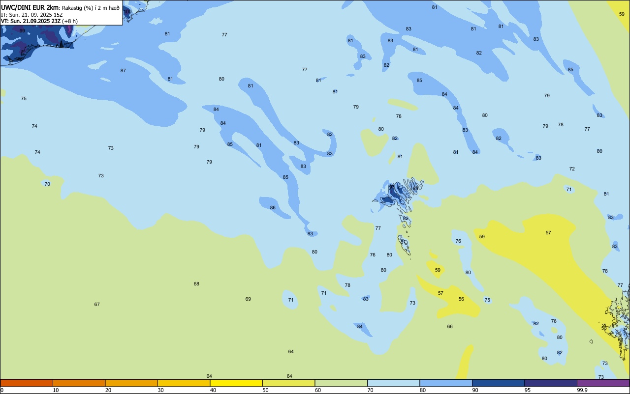
Task: Select the 20–30 light orange legend segment
Action: click(x=131, y=383)
